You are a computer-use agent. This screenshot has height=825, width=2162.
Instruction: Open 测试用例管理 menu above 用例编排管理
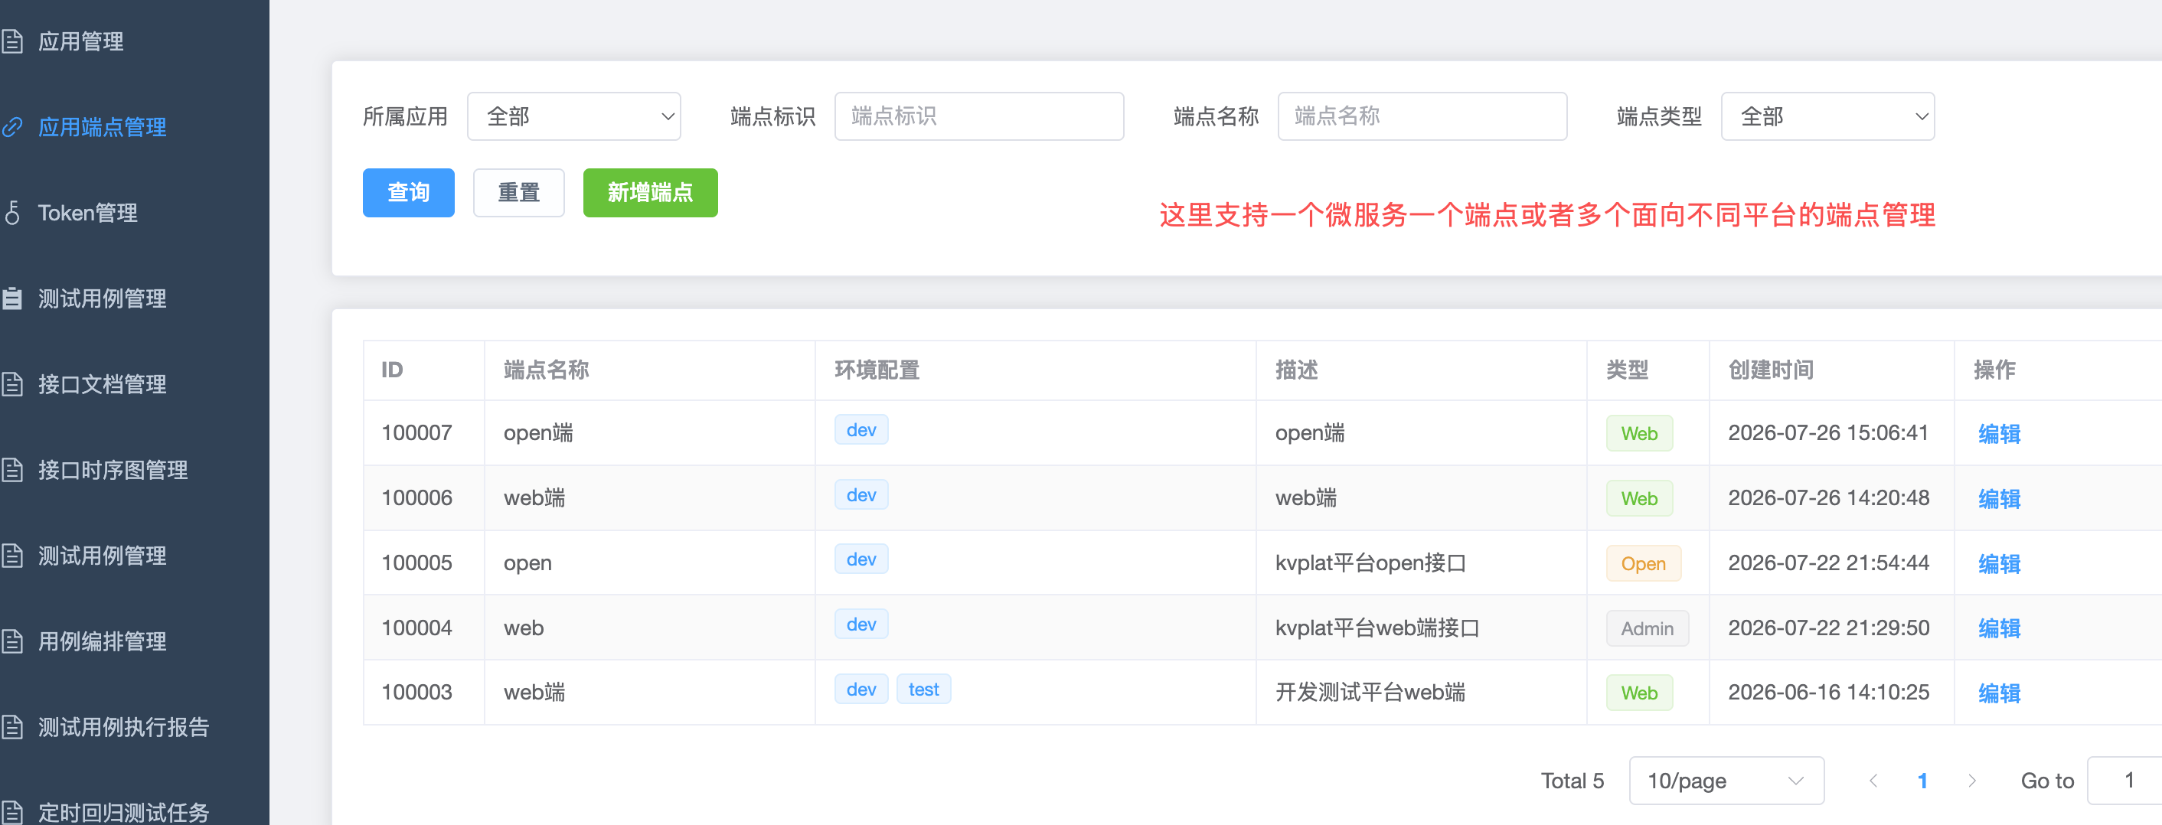click(102, 556)
